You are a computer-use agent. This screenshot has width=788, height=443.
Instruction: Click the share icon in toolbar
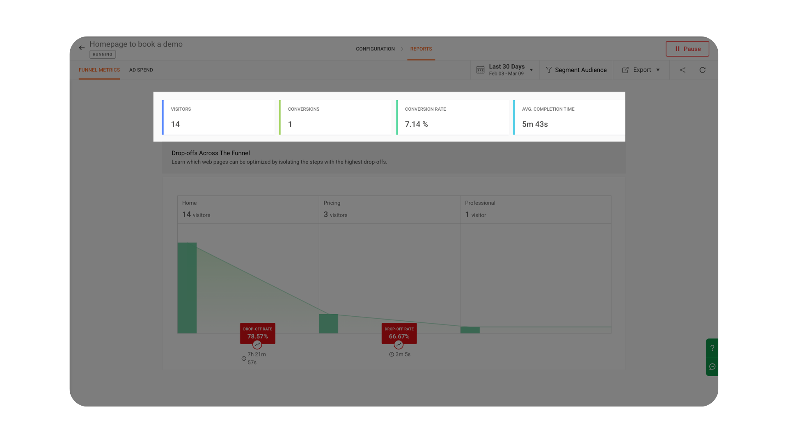click(x=683, y=70)
